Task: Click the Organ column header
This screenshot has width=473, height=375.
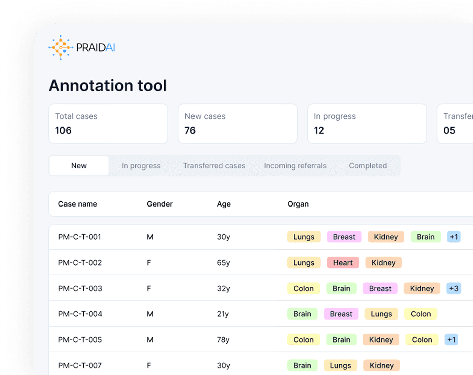Action: 298,204
